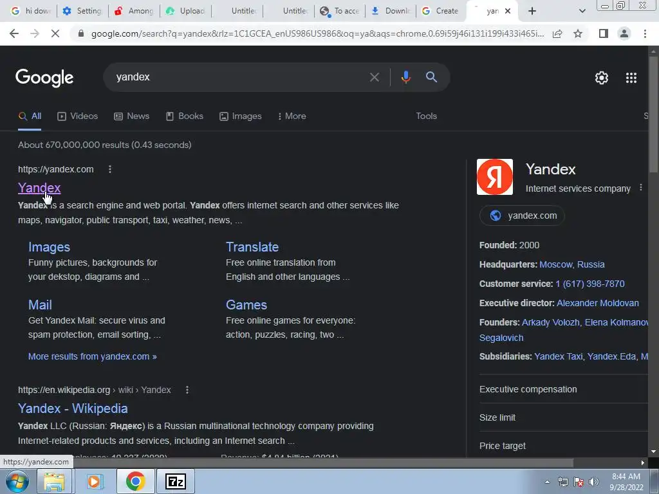The image size is (659, 494).
Task: Switch to the Among tab
Action: [x=135, y=11]
